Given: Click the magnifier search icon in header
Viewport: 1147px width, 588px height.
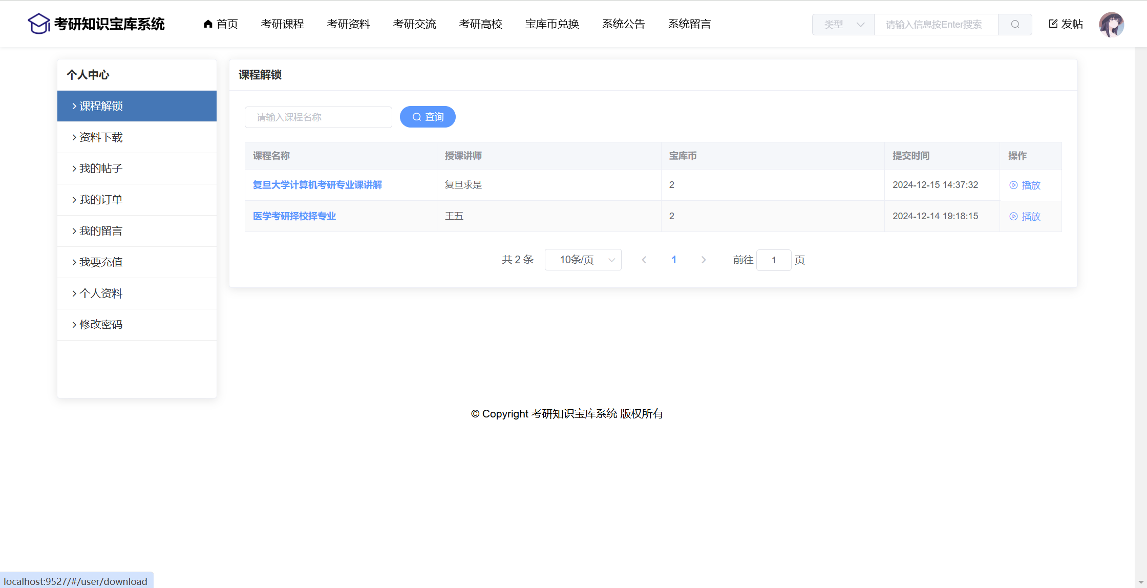Looking at the screenshot, I should 1015,25.
